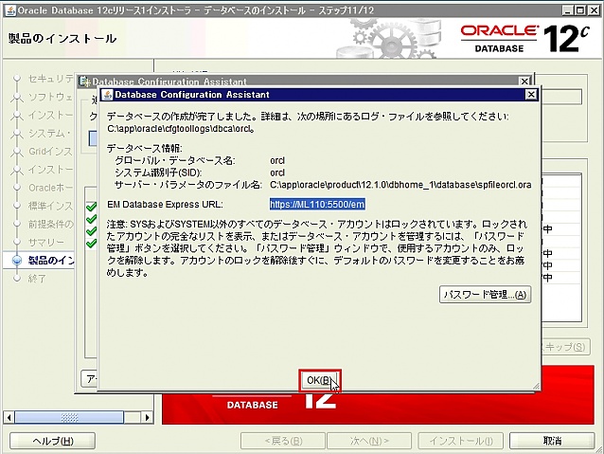Maximize the Oracle installer window

click(x=579, y=10)
